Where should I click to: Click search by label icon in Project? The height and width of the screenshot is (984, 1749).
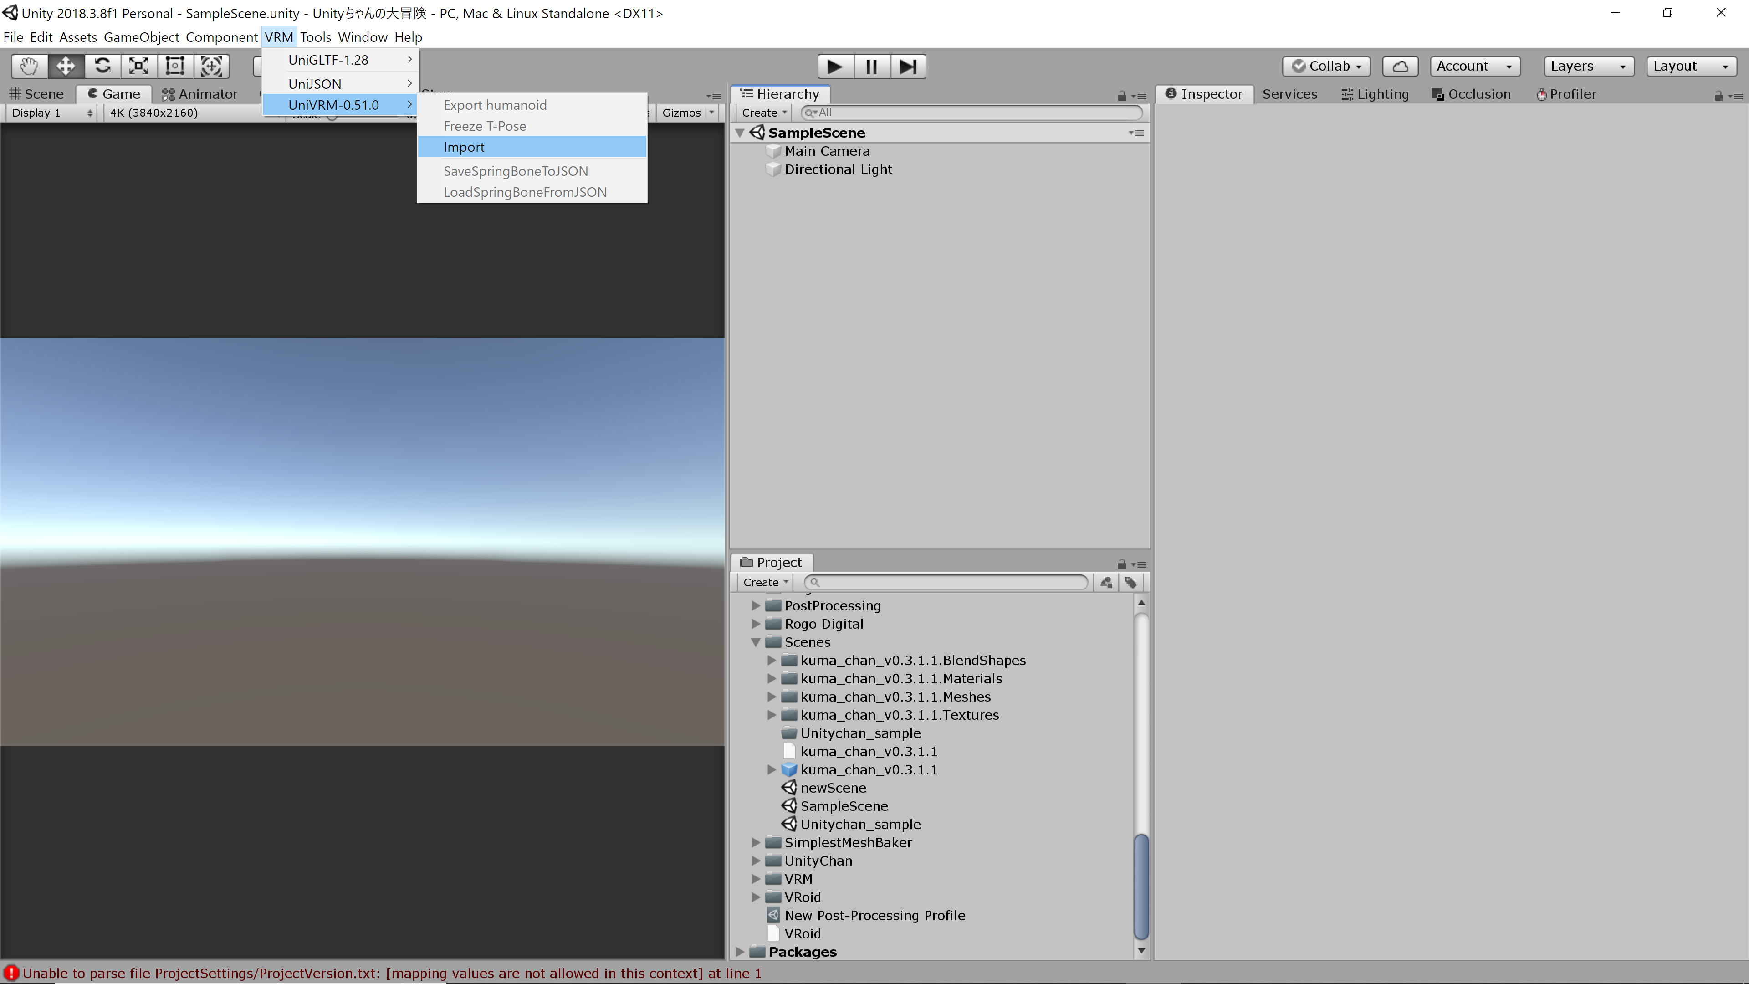[x=1130, y=582]
